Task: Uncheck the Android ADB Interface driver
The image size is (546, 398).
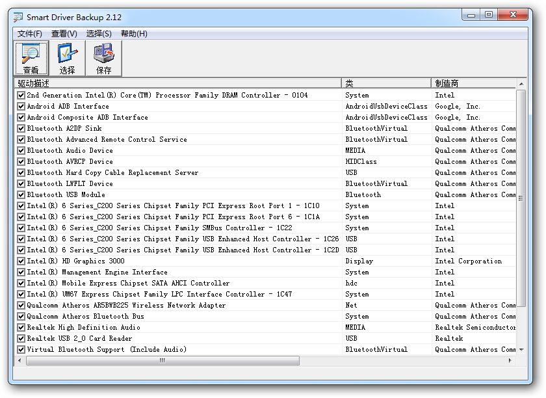Action: [21, 106]
